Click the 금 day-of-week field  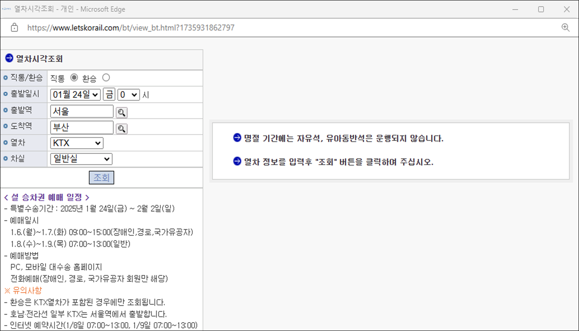coord(109,95)
